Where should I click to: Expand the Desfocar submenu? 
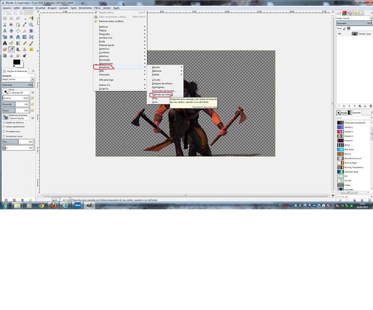(x=121, y=27)
